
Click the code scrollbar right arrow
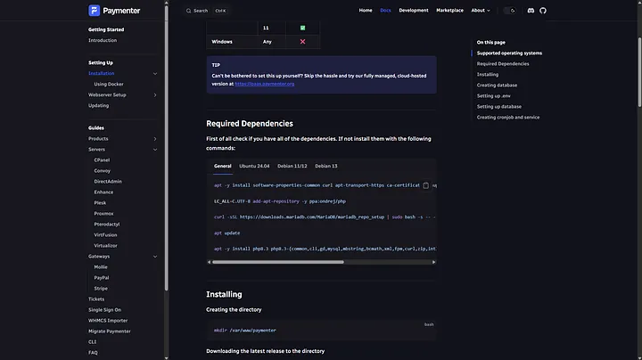tap(433, 262)
